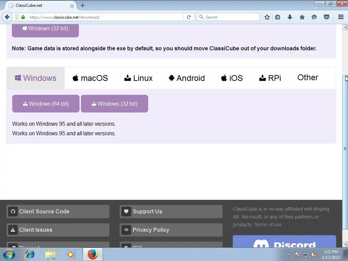
Task: Open Client Source Code link
Action: click(x=58, y=211)
